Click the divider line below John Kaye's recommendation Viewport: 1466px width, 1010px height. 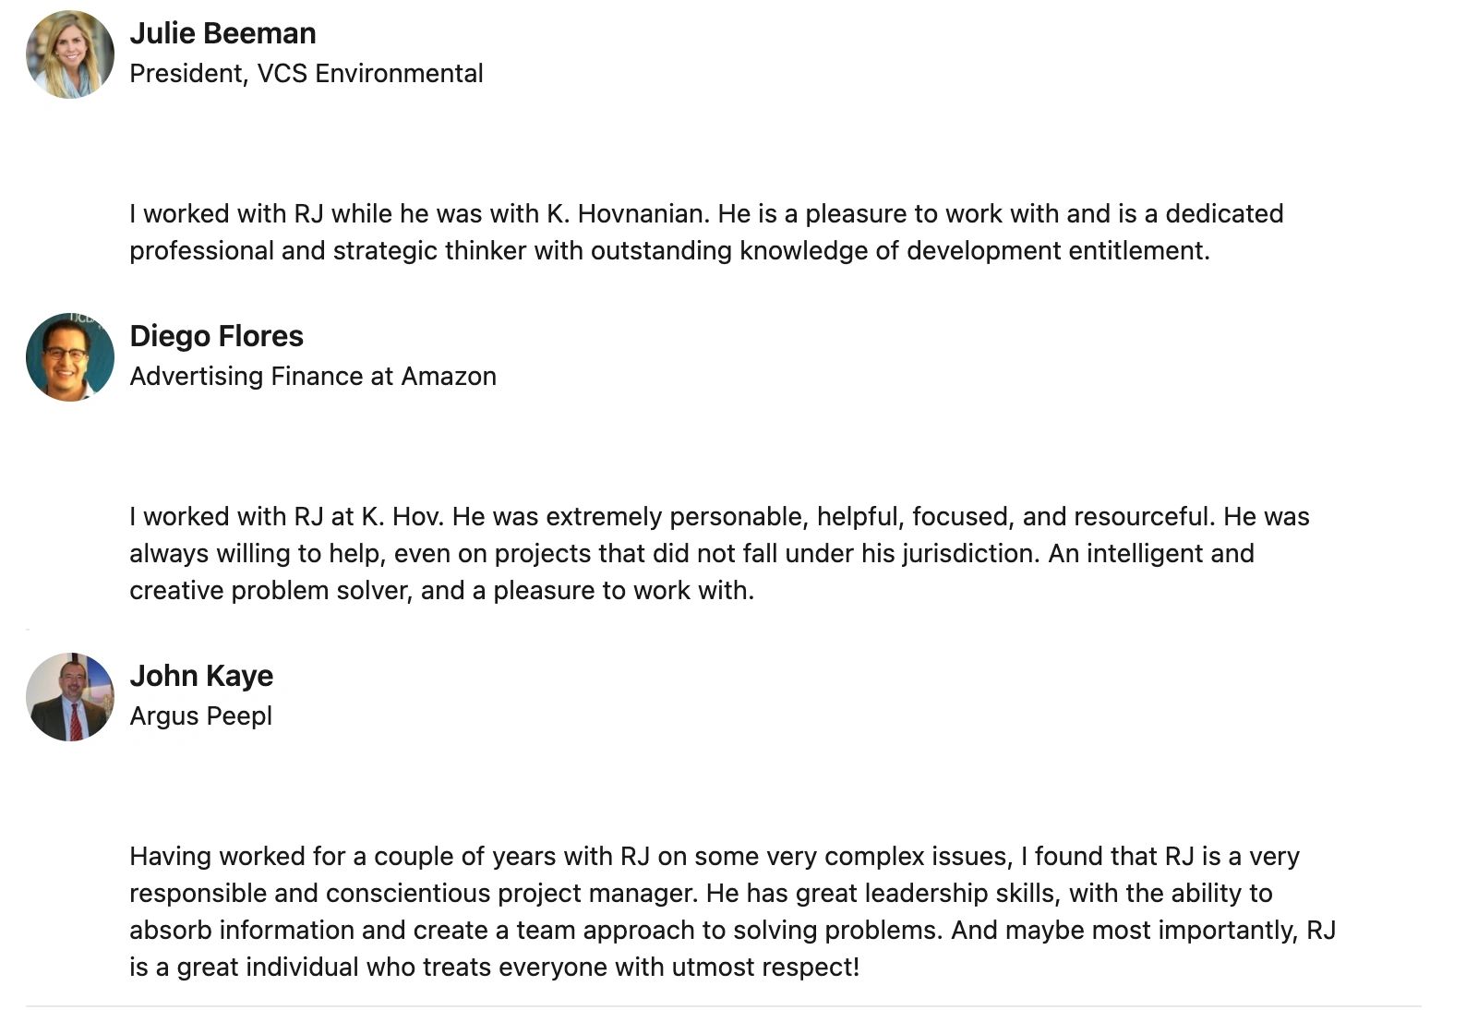pyautogui.click(x=723, y=1005)
